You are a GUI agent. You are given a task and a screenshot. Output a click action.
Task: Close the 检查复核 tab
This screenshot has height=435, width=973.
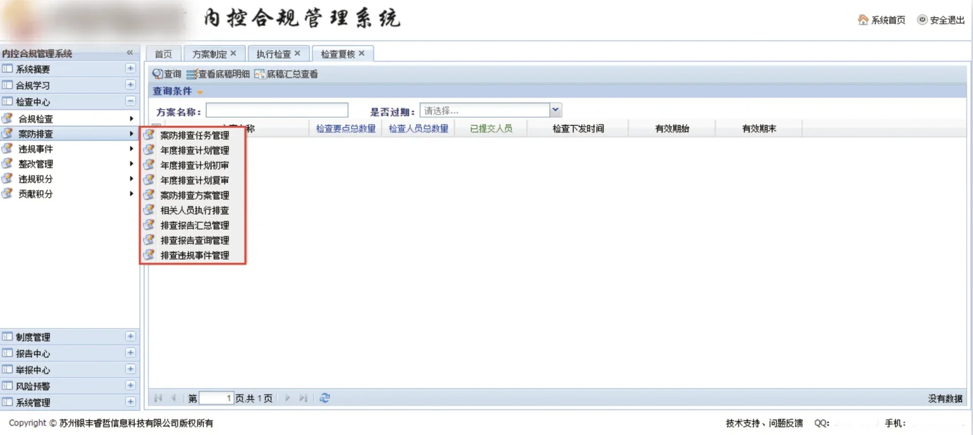[x=362, y=54]
